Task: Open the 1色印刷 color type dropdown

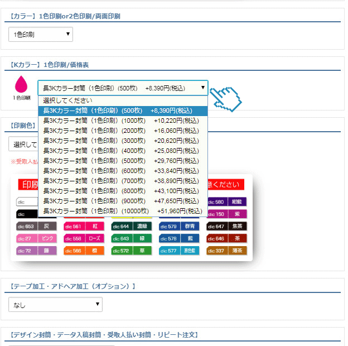Action: (x=41, y=35)
